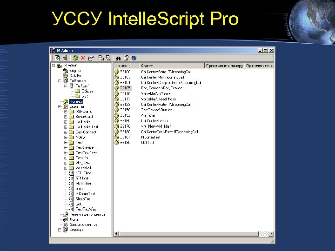Collapse the TelServ1 tree node
Image resolution: width=335 pixels, height=251 pixels.
(x=66, y=86)
